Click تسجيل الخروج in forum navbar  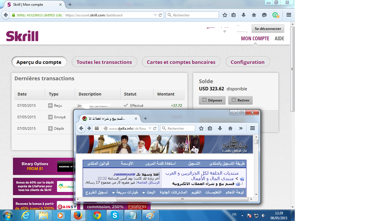coord(96,192)
